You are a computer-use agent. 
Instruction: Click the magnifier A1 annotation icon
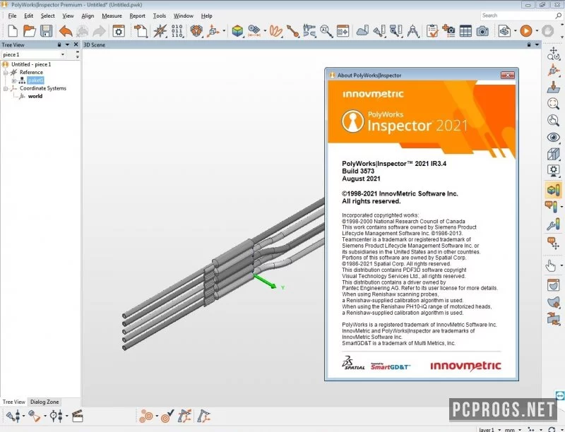point(326,31)
